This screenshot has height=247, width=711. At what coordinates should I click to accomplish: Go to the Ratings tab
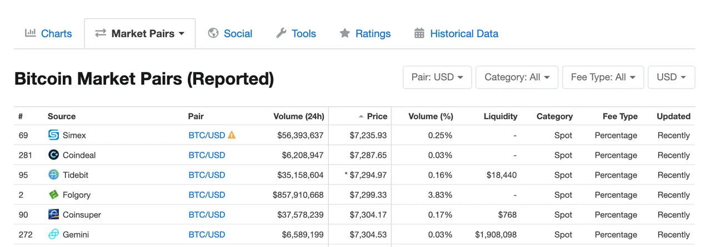pyautogui.click(x=365, y=34)
